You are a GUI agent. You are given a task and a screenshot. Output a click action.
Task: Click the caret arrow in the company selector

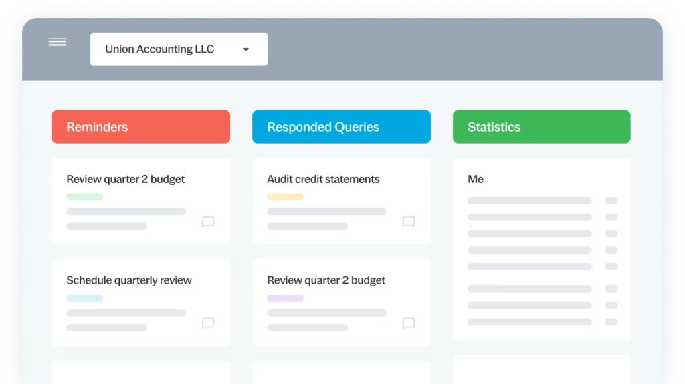(x=246, y=49)
